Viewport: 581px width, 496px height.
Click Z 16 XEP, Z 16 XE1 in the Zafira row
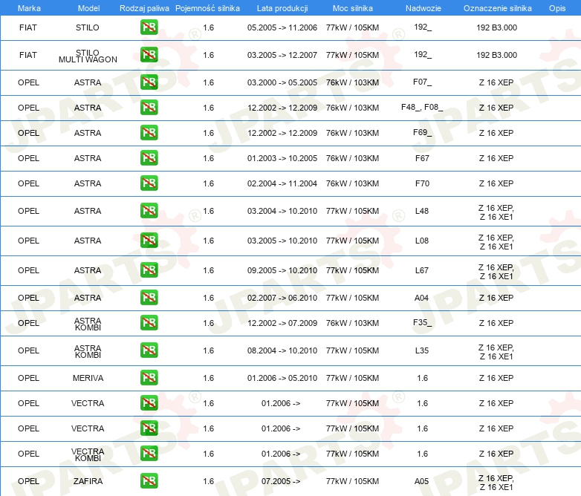(496, 483)
